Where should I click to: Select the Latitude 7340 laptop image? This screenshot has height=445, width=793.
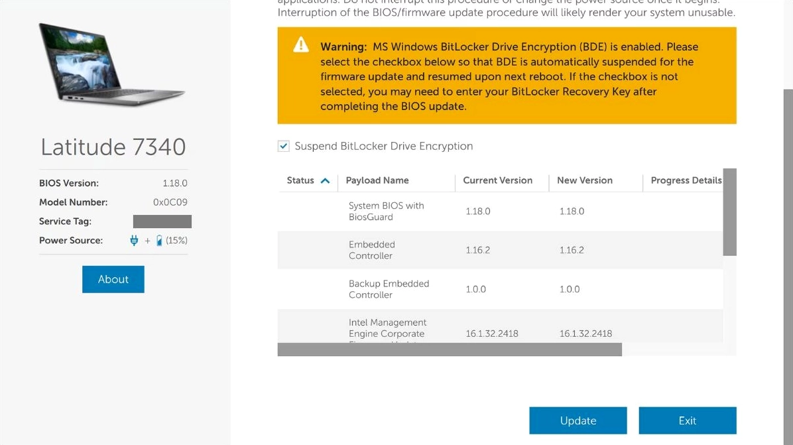tap(113, 65)
